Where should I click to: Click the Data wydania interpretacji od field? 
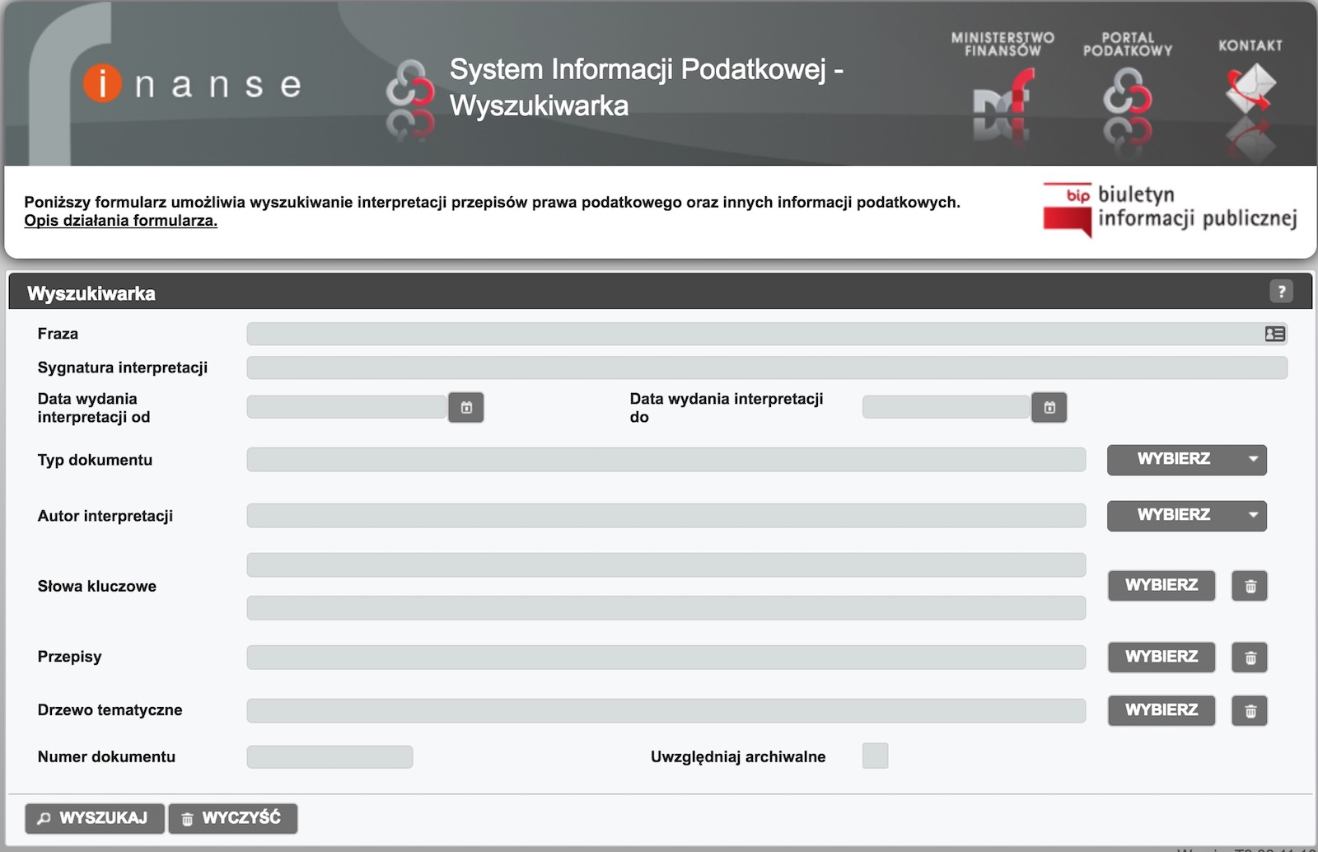[348, 407]
